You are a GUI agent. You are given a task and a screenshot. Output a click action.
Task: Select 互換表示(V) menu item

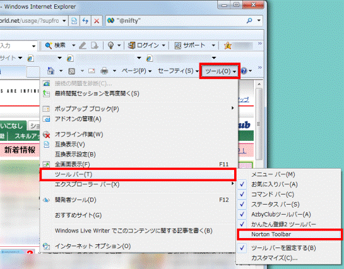pyautogui.click(x=139, y=145)
